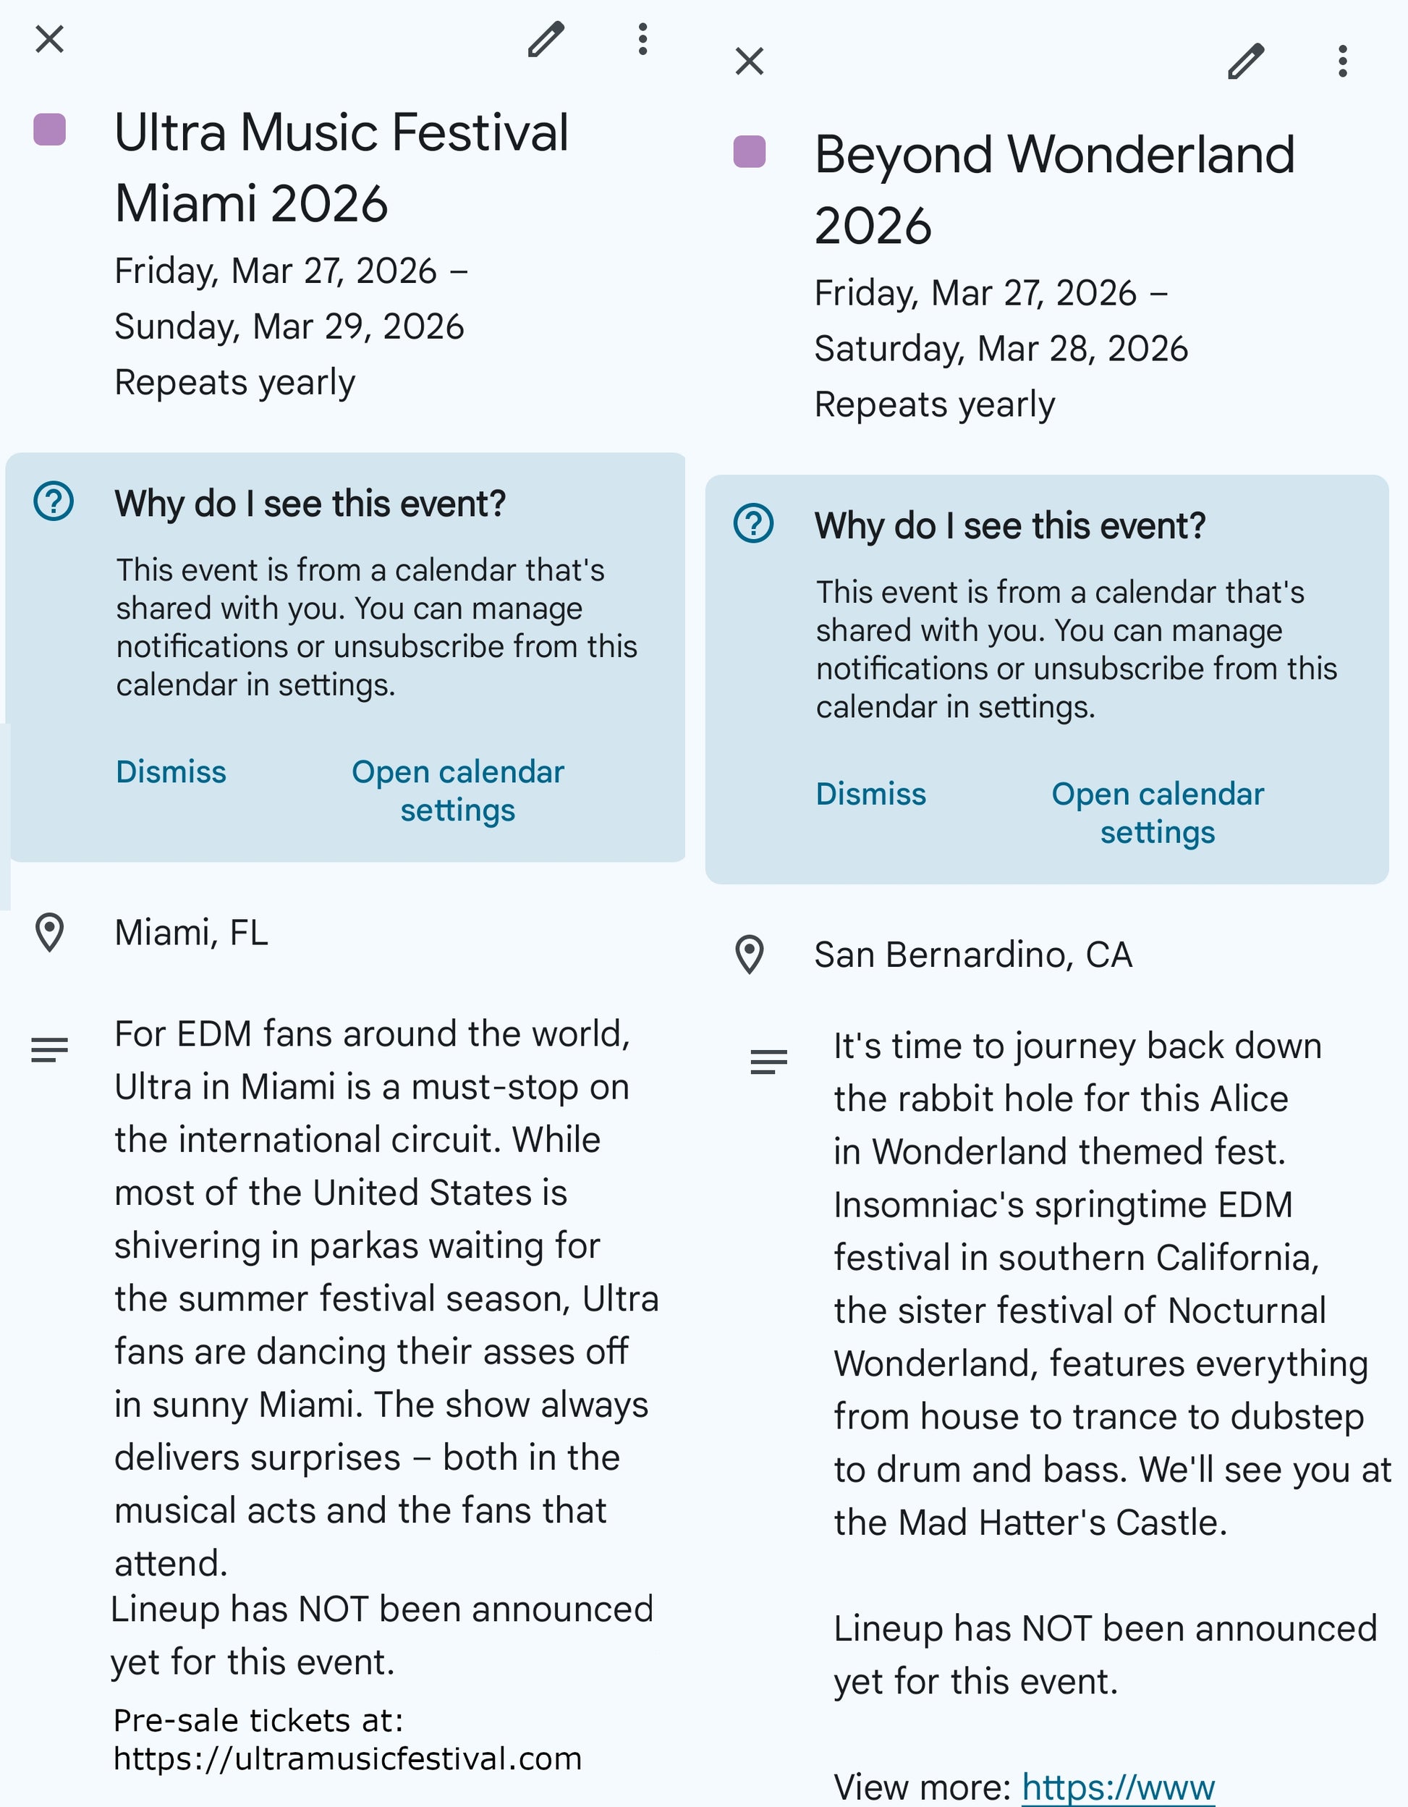
Task: Open more options for Ultra Music Festival
Action: (x=642, y=39)
